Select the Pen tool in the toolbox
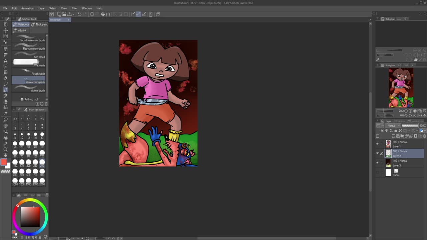Viewport: 427px width, 240px height. click(5, 78)
